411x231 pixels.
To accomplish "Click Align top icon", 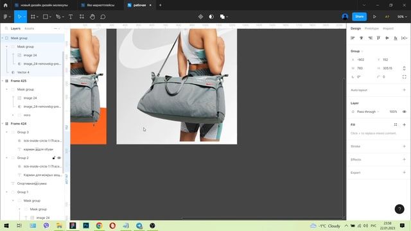I will (378, 38).
